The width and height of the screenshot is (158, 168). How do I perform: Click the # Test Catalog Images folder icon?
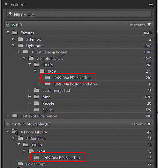[x=26, y=52]
